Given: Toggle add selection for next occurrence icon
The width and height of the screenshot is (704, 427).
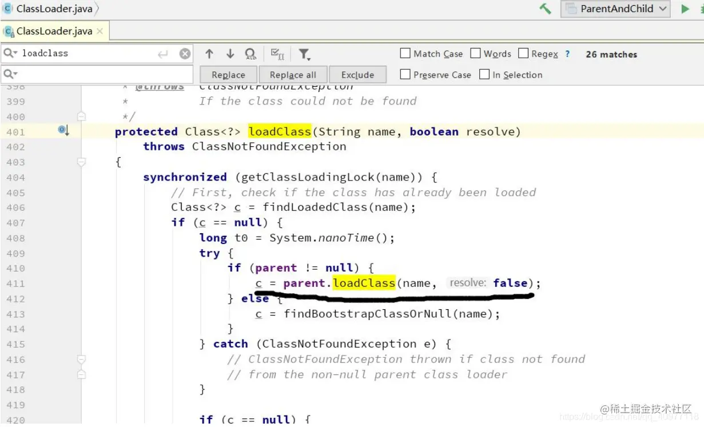Looking at the screenshot, I should pos(277,54).
